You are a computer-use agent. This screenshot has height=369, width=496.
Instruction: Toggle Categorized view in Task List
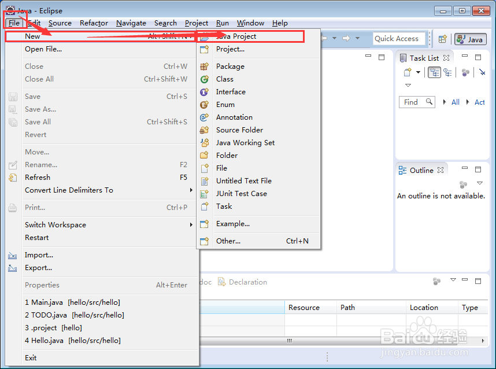[x=434, y=72]
